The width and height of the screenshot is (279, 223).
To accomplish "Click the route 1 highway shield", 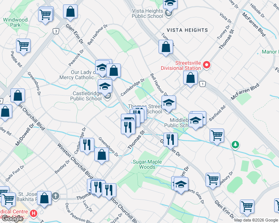I will (203, 84).
